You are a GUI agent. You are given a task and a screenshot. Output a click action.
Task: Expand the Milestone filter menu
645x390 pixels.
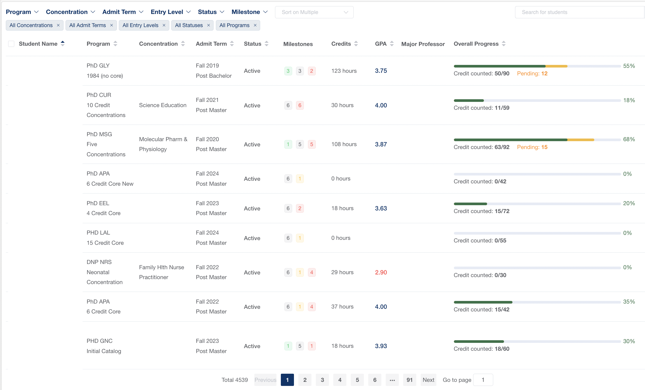pyautogui.click(x=249, y=12)
